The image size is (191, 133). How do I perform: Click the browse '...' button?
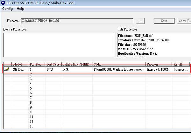click(x=140, y=21)
